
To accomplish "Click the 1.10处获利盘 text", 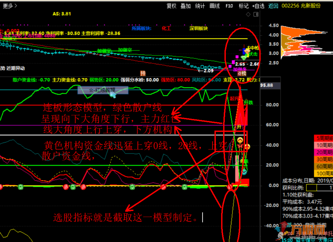I will pyautogui.click(x=298, y=195).
